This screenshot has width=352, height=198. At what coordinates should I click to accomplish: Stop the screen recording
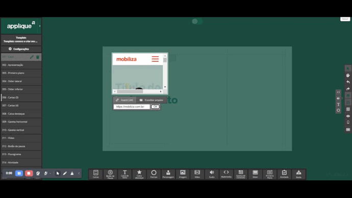click(x=29, y=174)
